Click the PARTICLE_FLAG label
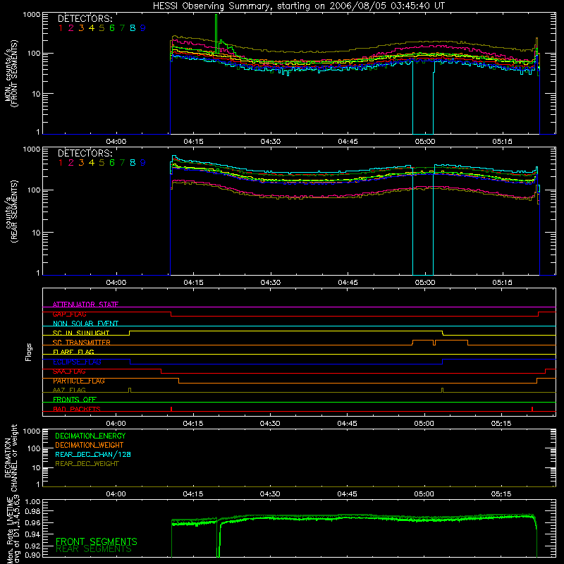Viewport: 564px width, 564px height. tap(79, 381)
